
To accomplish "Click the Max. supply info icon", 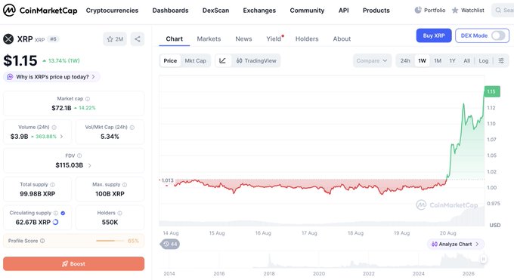I will [125, 184].
